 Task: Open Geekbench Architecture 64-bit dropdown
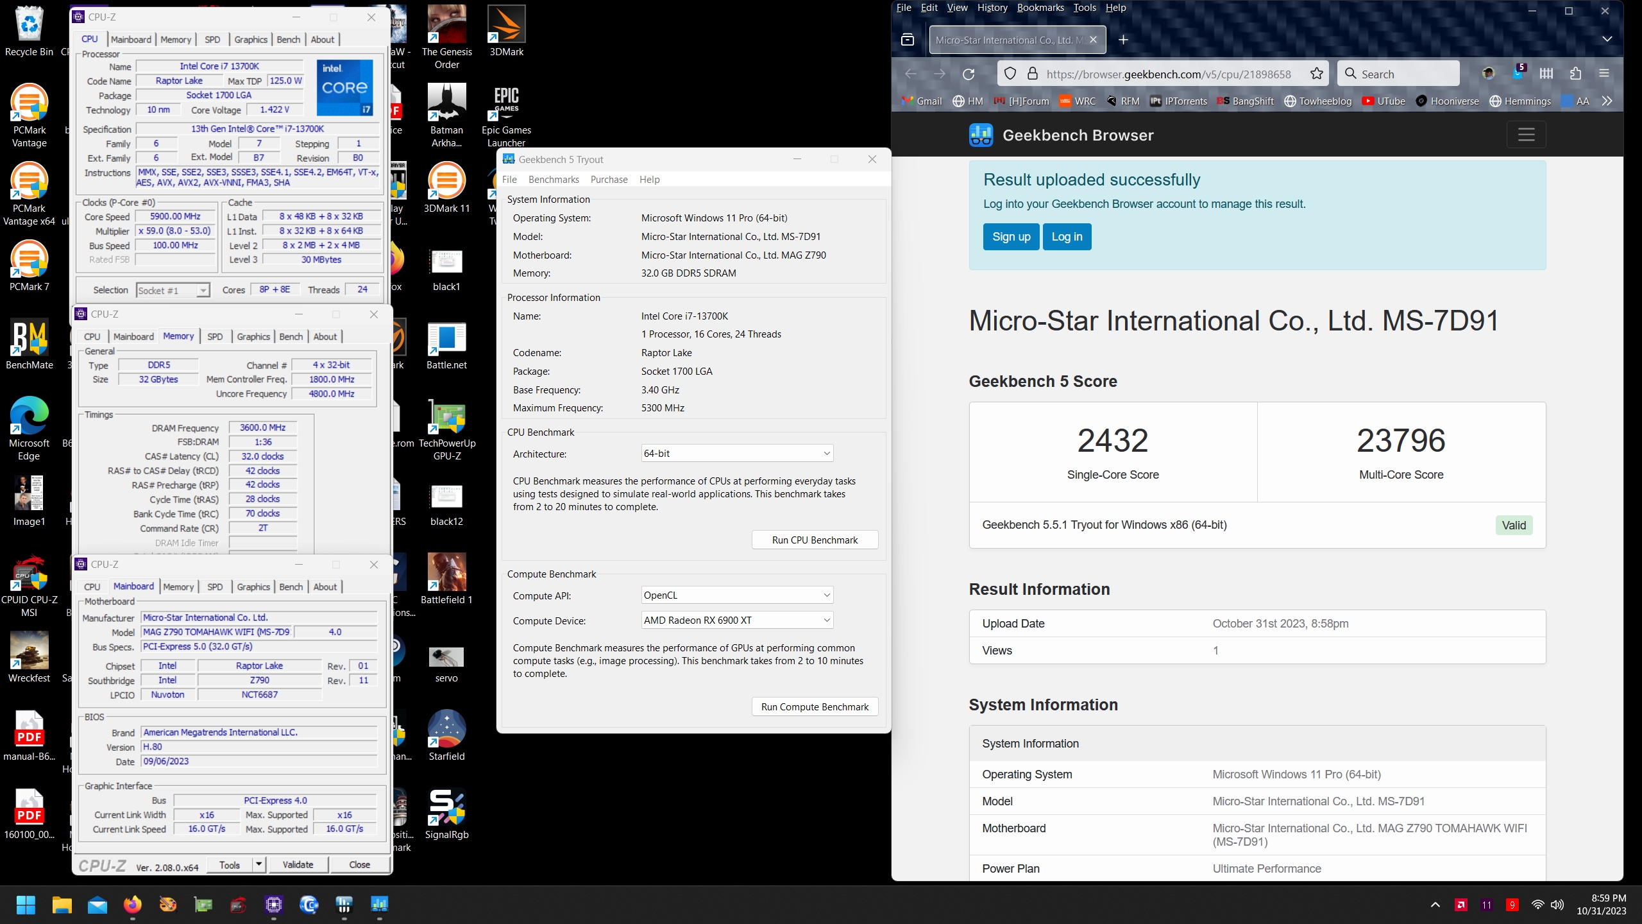737,453
